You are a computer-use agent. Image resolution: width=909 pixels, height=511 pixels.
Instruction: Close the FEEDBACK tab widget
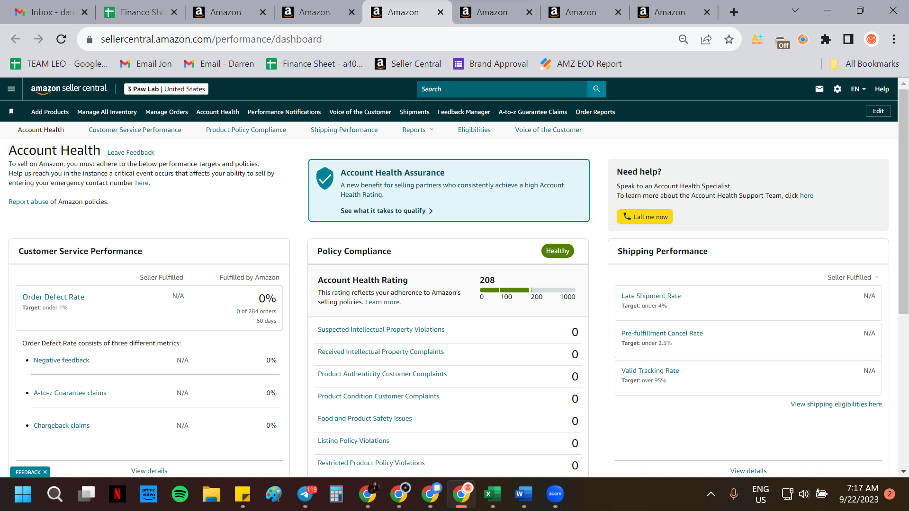click(45, 472)
